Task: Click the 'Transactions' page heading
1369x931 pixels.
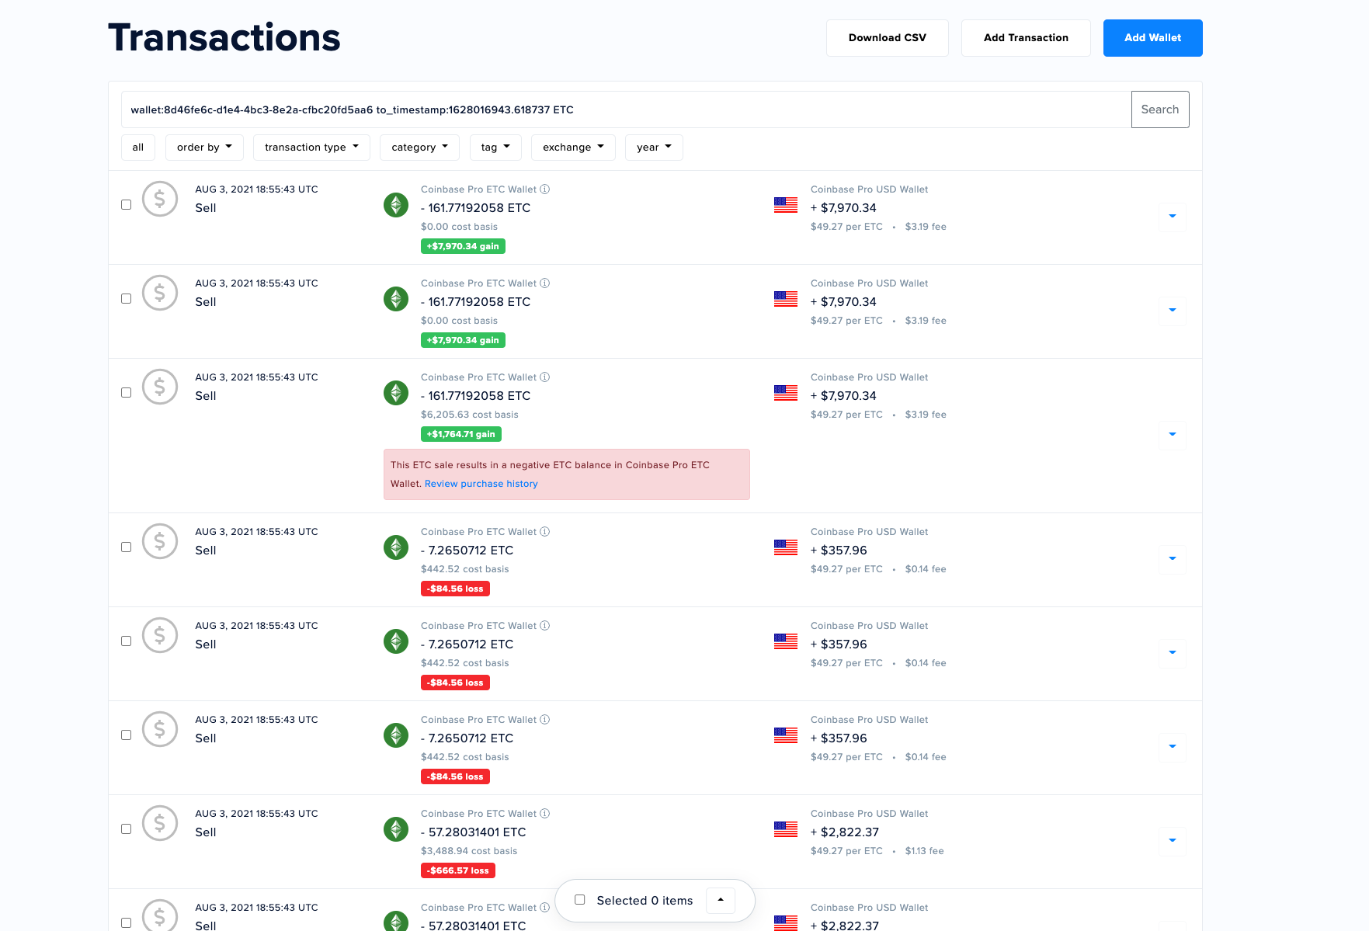Action: tap(224, 37)
